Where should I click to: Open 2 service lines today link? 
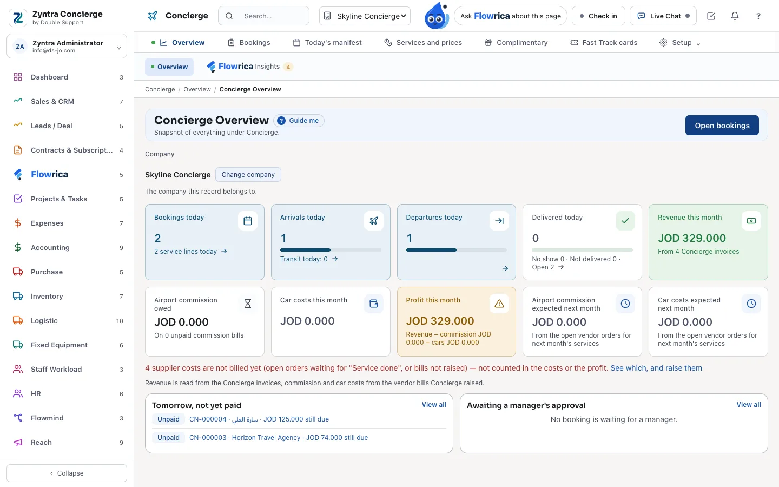tap(190, 252)
